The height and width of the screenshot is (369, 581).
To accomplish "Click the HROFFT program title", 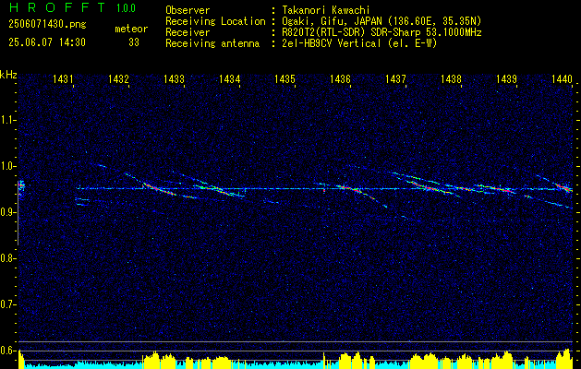I will click(x=57, y=7).
